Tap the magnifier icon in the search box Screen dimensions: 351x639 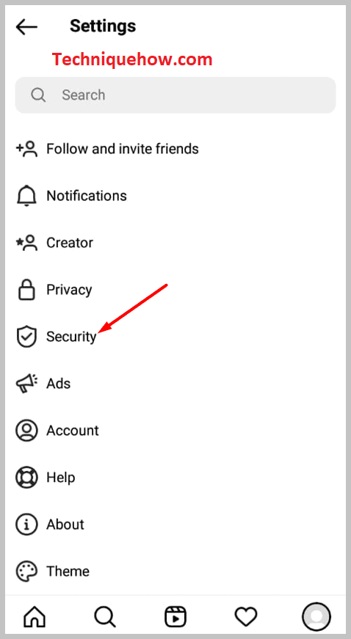coord(38,95)
